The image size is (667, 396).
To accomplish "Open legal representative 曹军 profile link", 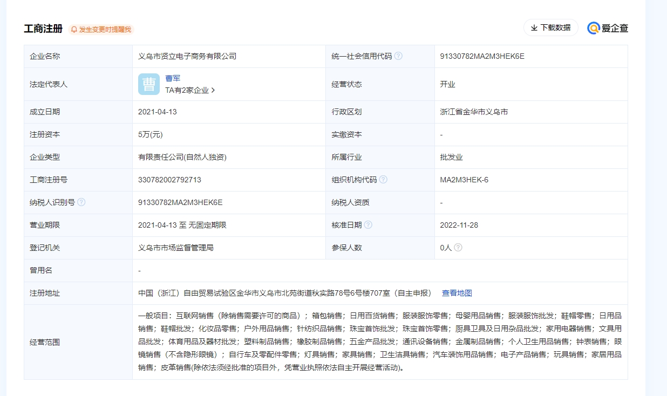I will pos(173,78).
